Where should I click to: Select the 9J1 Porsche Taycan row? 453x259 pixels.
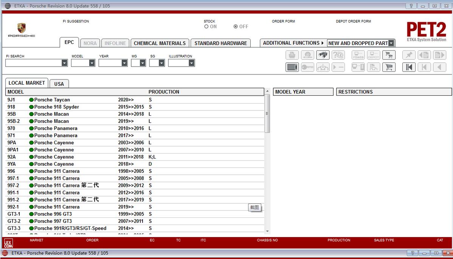click(x=135, y=100)
